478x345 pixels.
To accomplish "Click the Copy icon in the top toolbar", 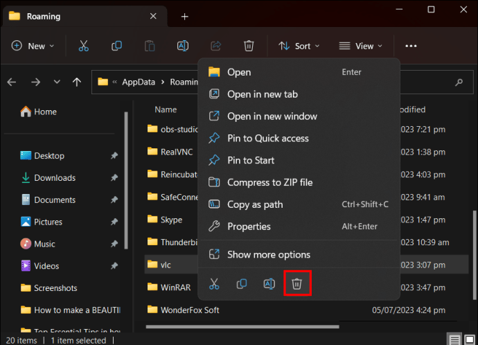I will coord(116,46).
